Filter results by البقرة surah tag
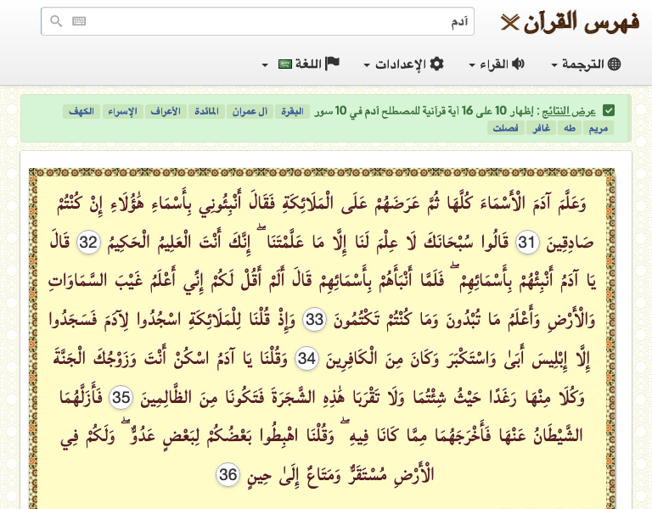 point(292,111)
